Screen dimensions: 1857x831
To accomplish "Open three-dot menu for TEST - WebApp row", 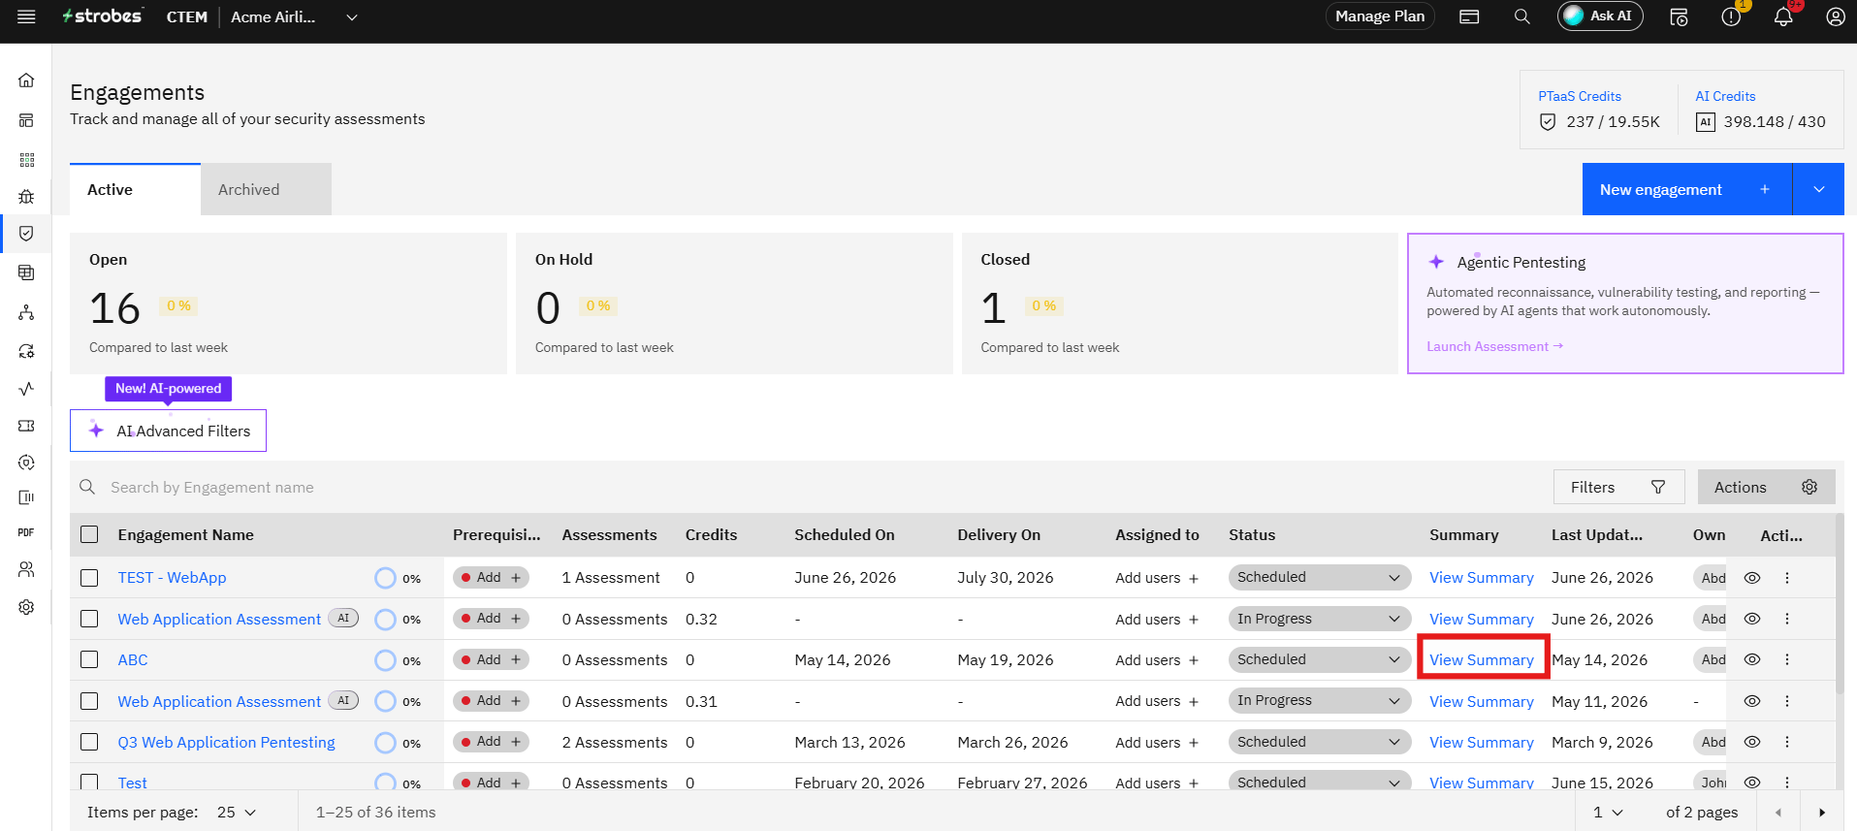I will point(1787,578).
